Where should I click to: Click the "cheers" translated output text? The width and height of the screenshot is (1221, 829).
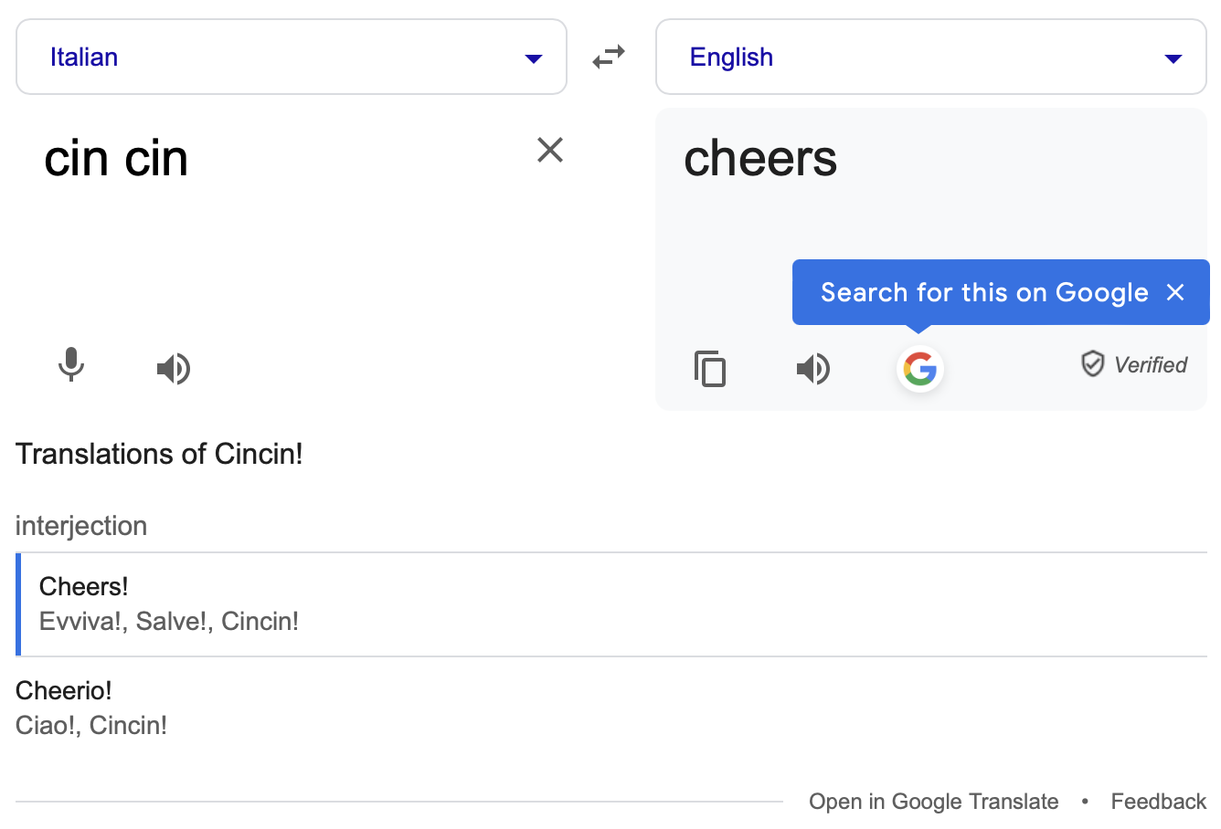pyautogui.click(x=760, y=159)
